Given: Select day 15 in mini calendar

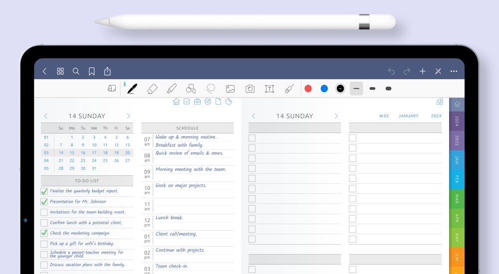Looking at the screenshot, I should (72, 153).
